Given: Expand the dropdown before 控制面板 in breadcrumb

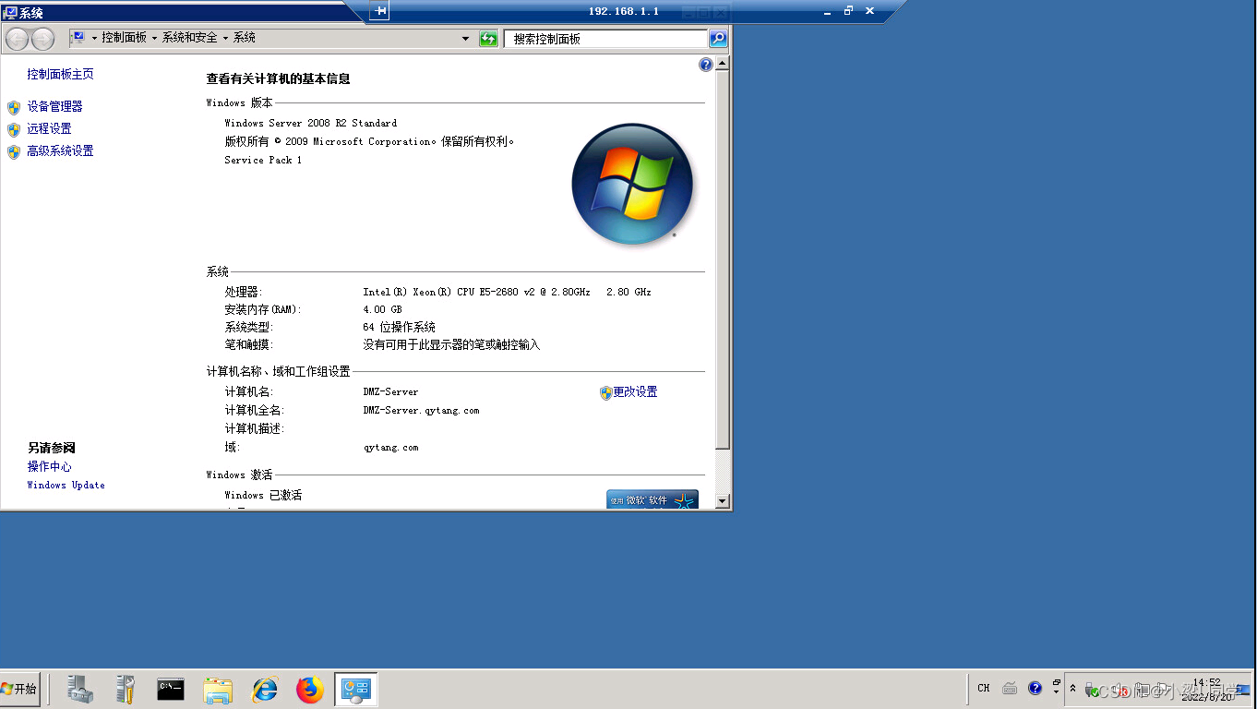Looking at the screenshot, I should (x=94, y=39).
